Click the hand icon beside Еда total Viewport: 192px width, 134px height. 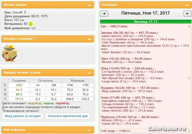188,26
